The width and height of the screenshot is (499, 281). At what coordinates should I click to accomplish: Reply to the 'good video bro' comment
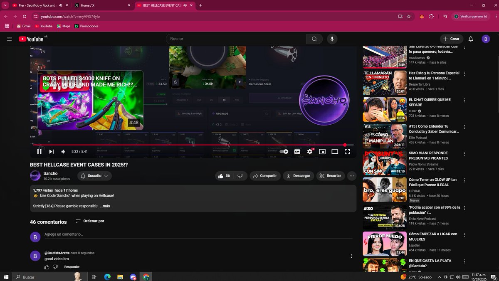click(72, 267)
